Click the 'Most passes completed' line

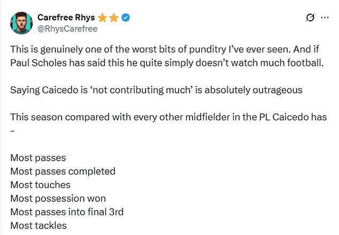[x=63, y=171]
